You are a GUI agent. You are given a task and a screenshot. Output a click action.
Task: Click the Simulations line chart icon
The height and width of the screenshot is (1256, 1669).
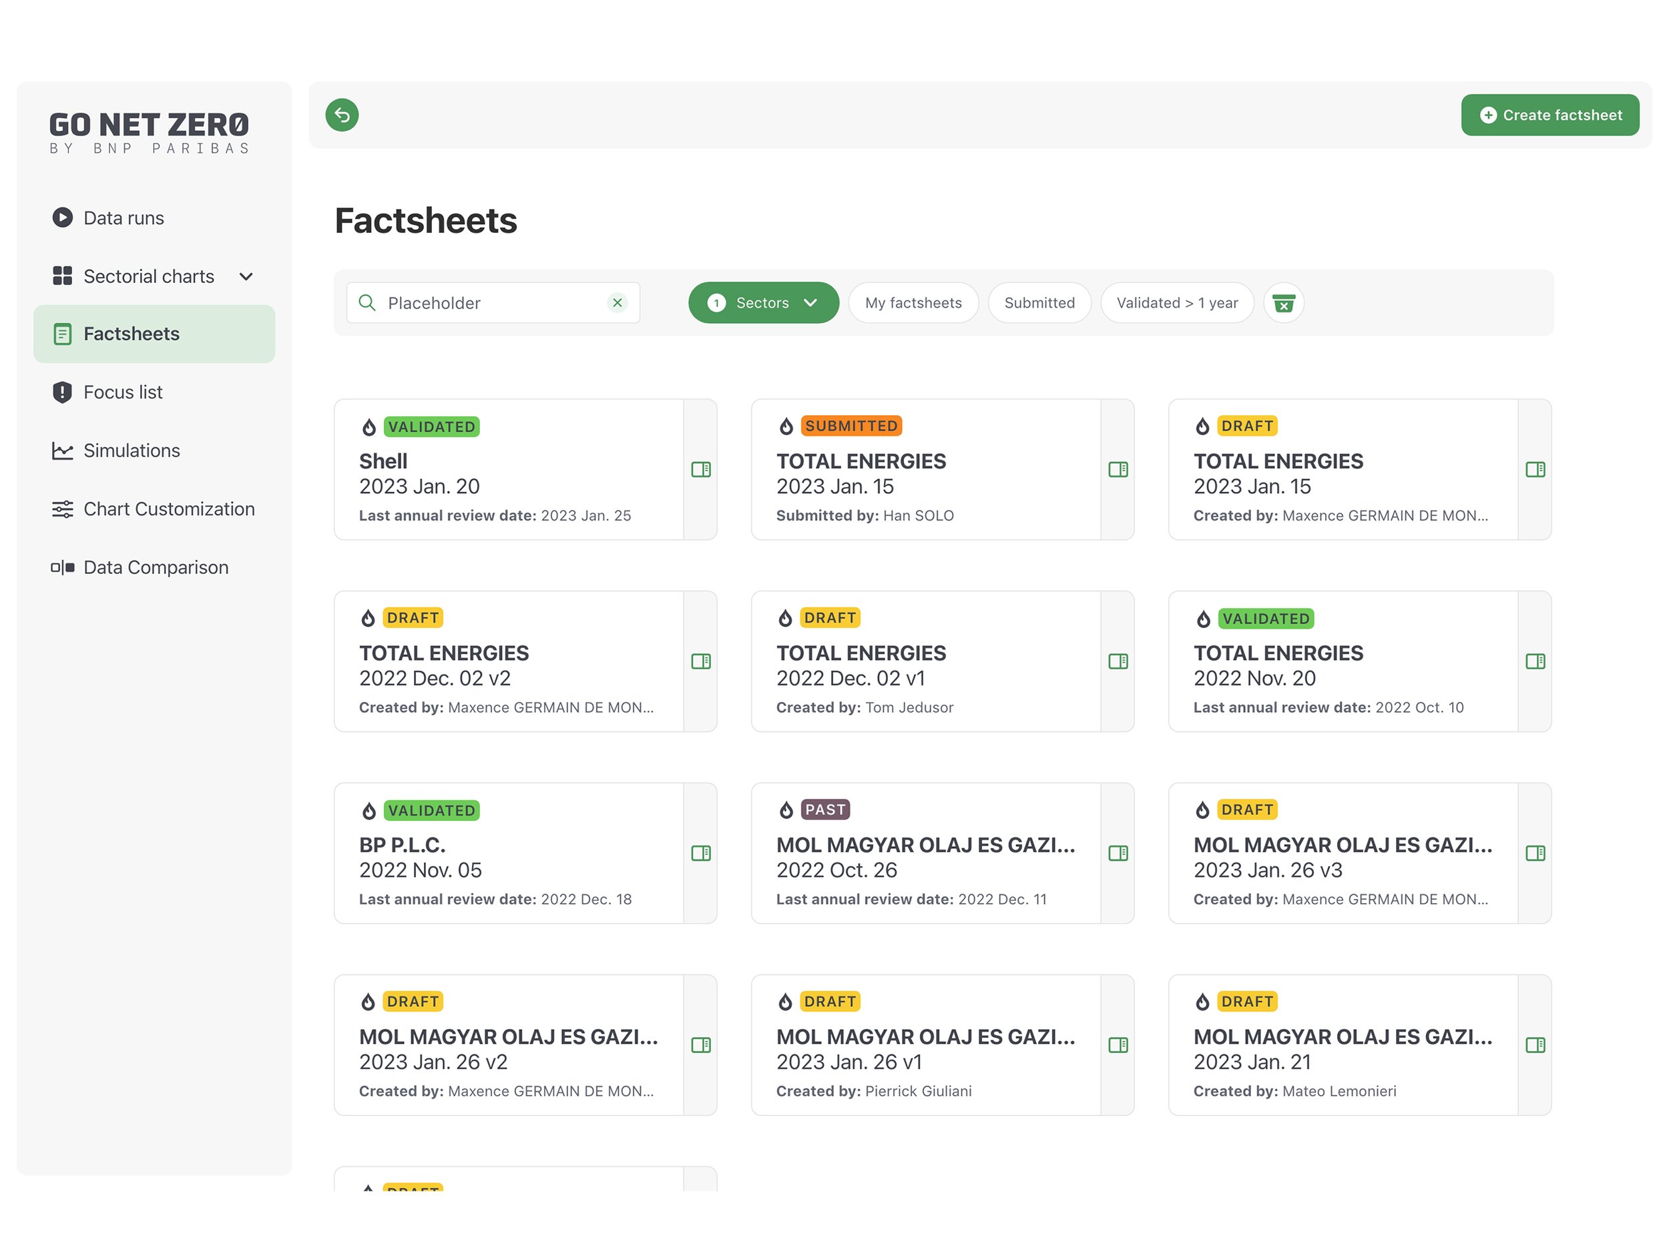[x=63, y=450]
